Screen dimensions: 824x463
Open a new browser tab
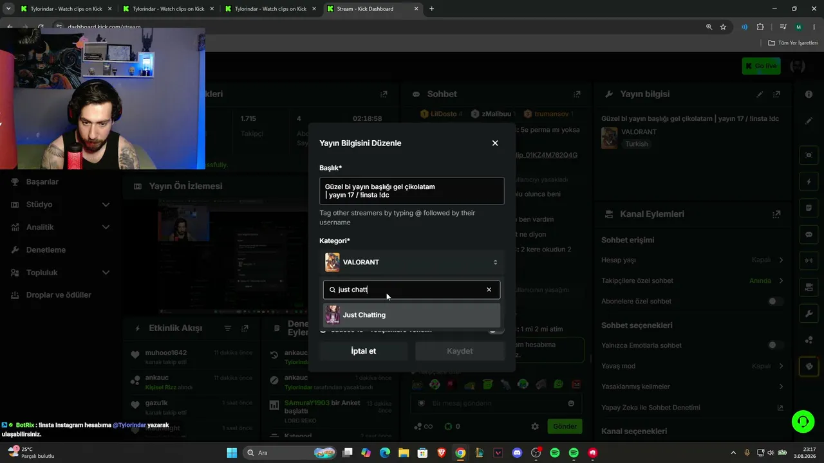[432, 9]
